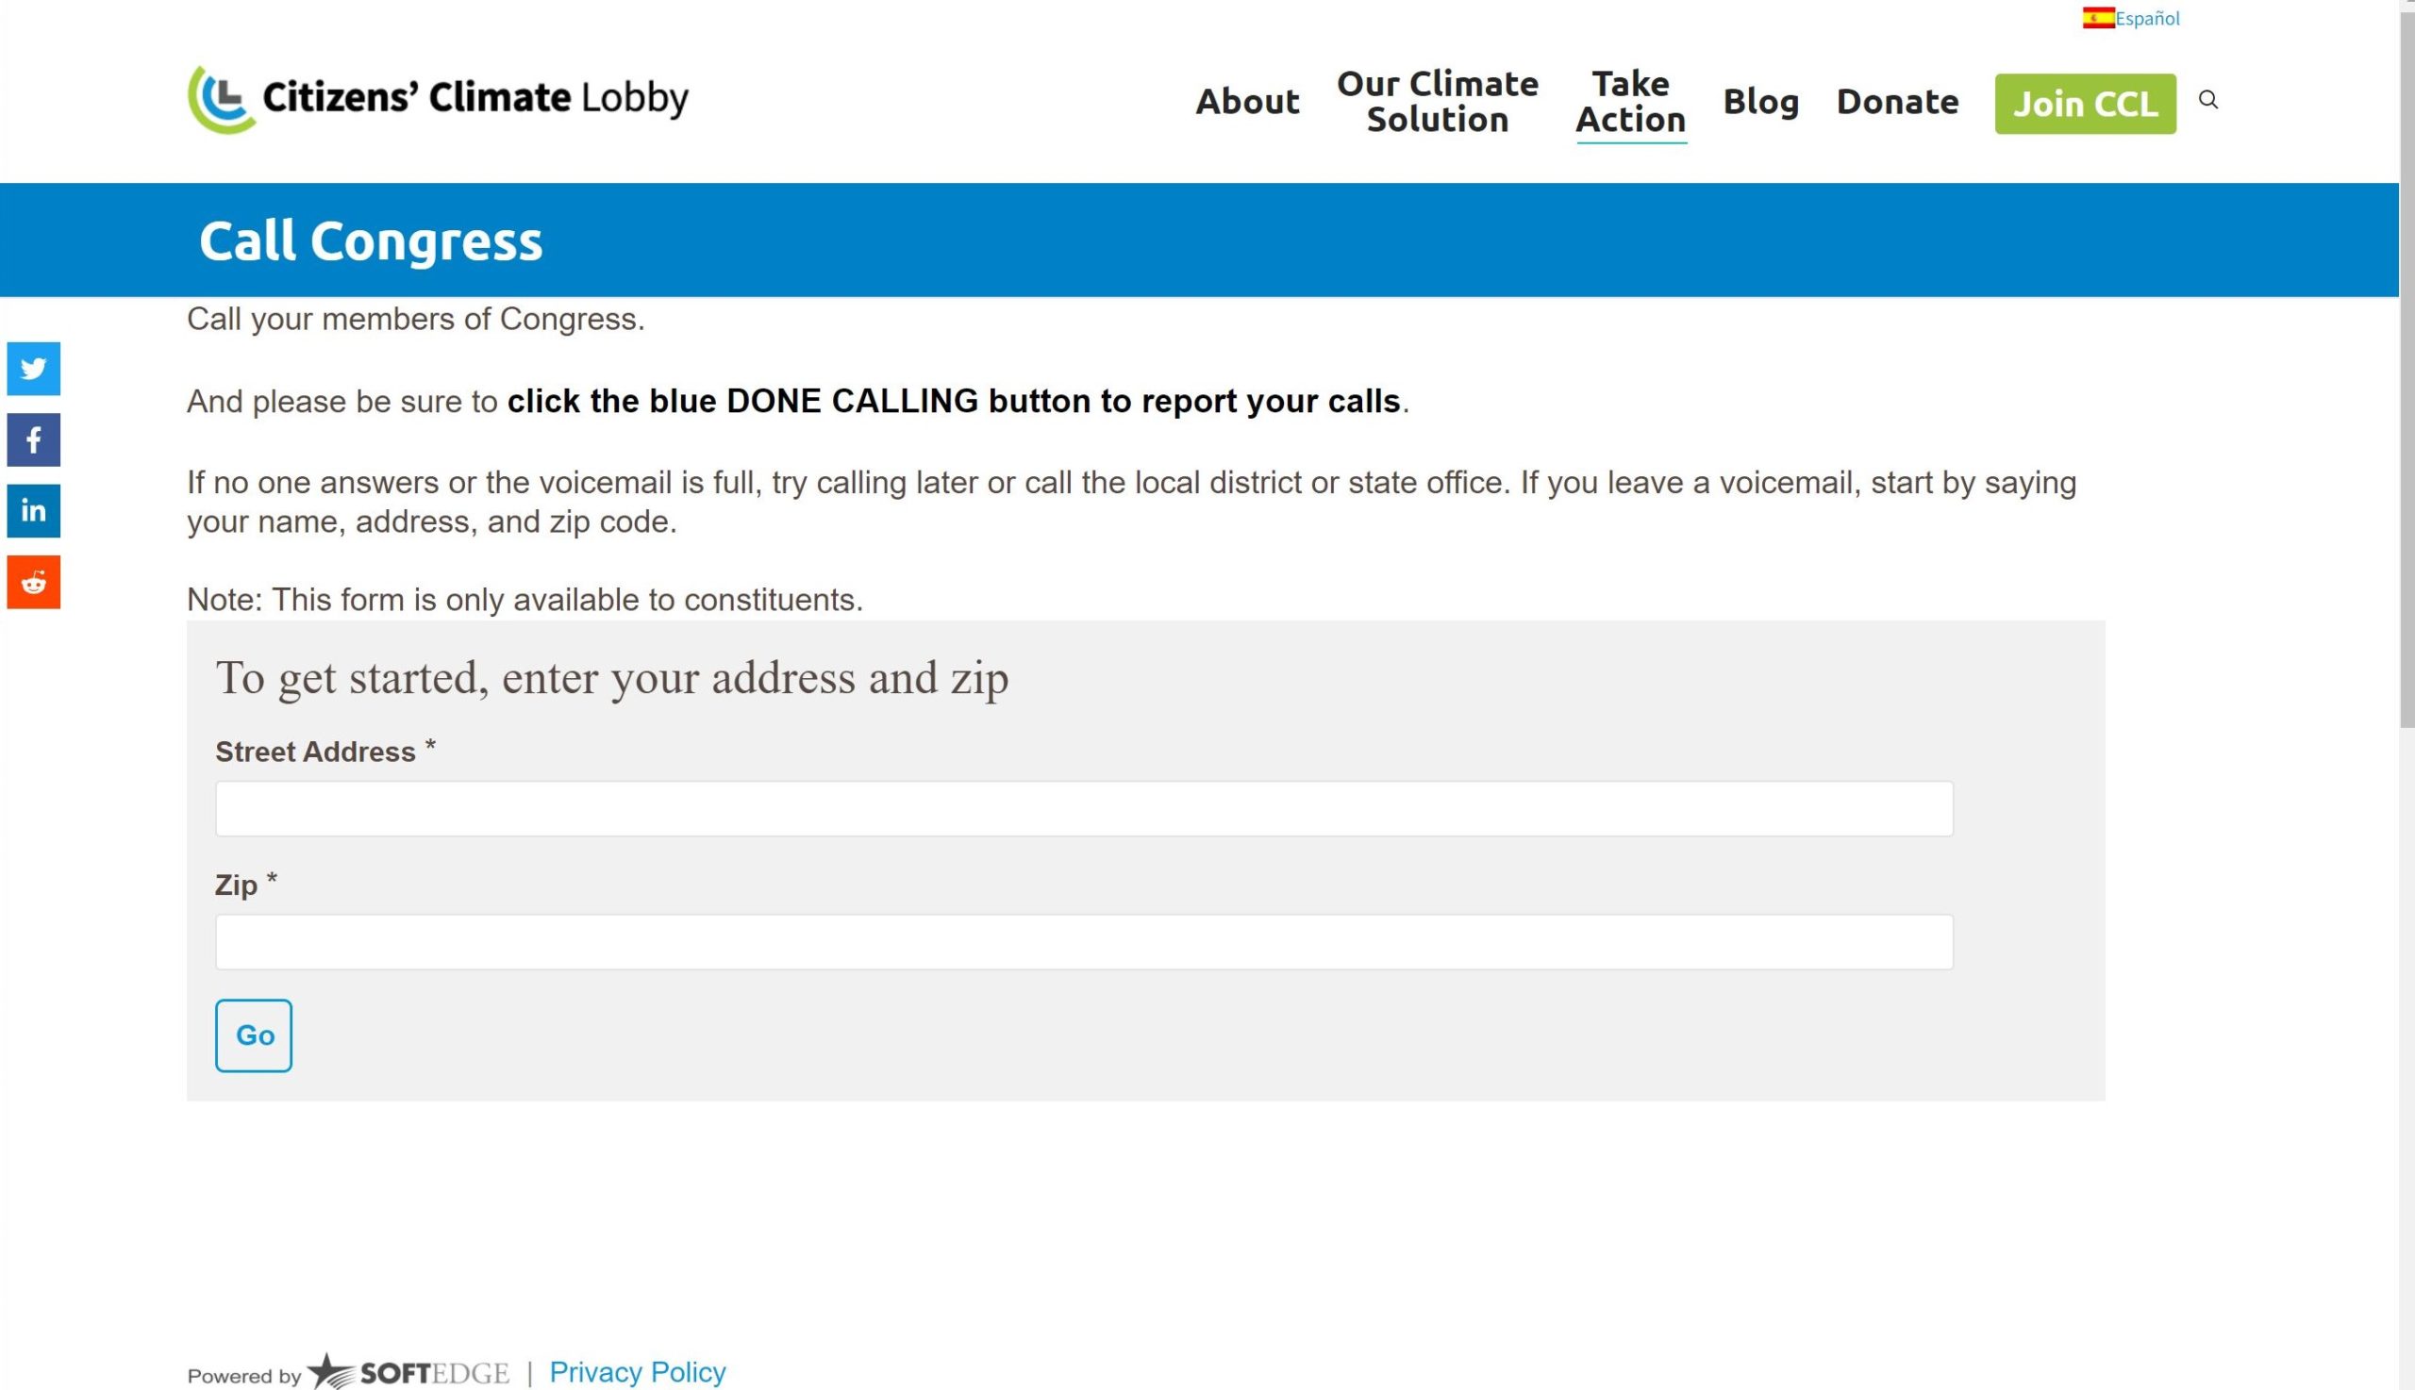
Task: Open the site search magnifier
Action: [2207, 99]
